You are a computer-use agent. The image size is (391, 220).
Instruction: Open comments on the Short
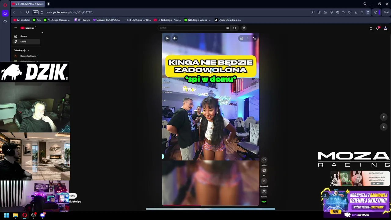pyautogui.click(x=264, y=170)
